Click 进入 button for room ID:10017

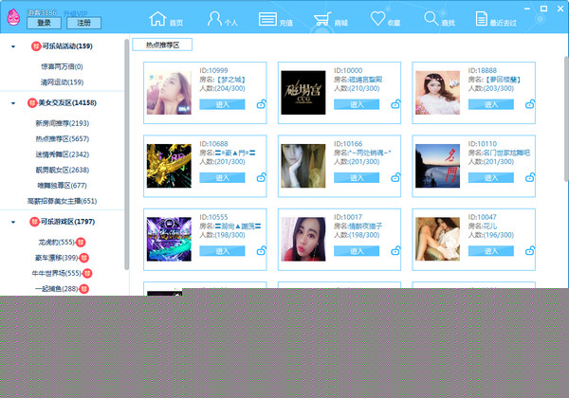click(357, 251)
